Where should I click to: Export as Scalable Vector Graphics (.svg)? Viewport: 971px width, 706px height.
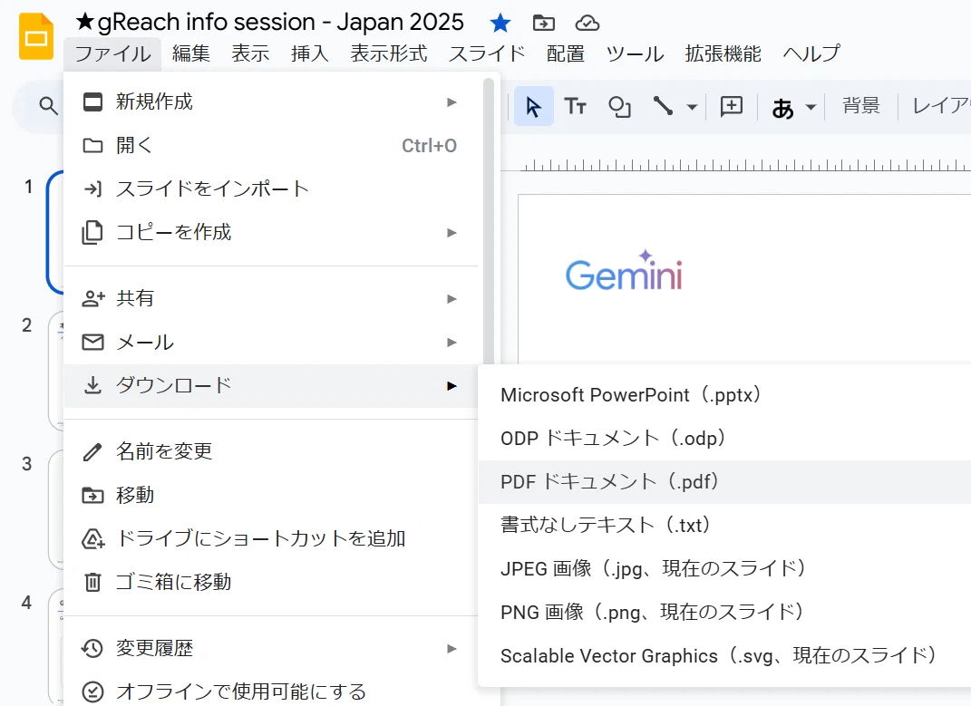724,656
